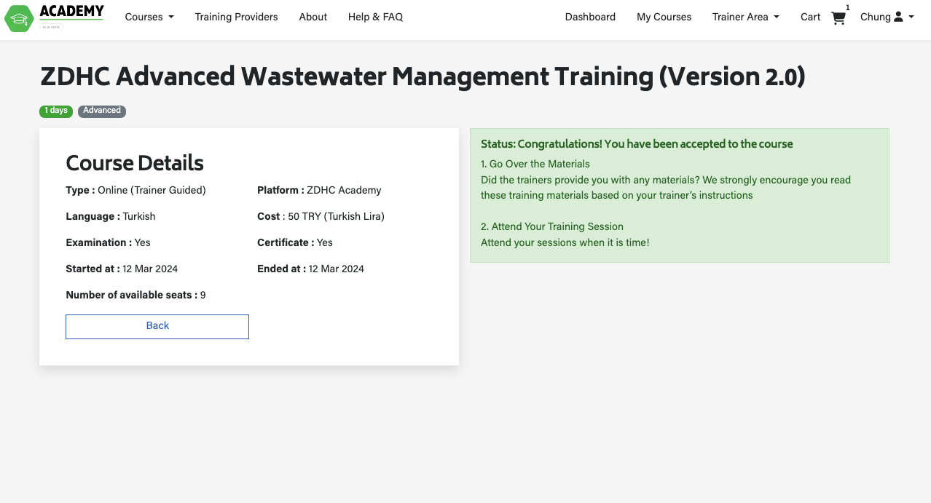Screen dimensions: 931x503
Task: Click the 'Status: Congratulations!' message heading
Action: (637, 144)
